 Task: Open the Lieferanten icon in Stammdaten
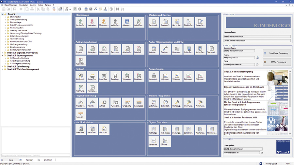(x=92, y=22)
